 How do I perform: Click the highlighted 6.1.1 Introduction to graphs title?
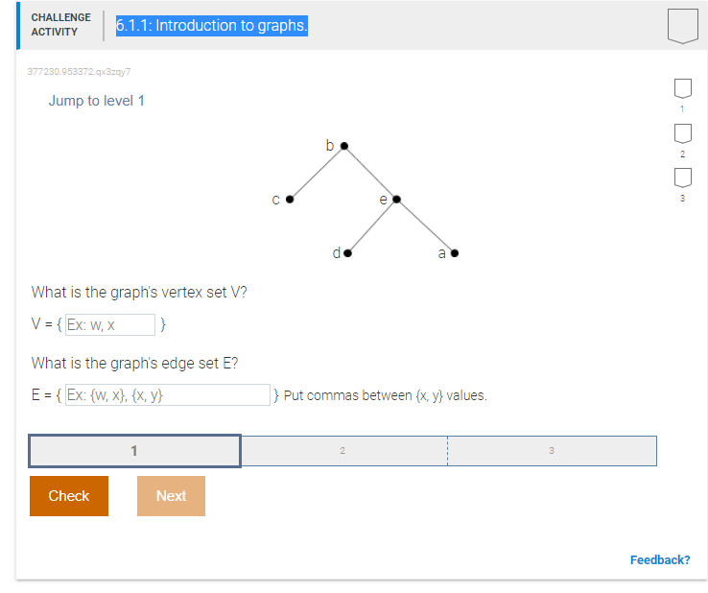(x=212, y=26)
